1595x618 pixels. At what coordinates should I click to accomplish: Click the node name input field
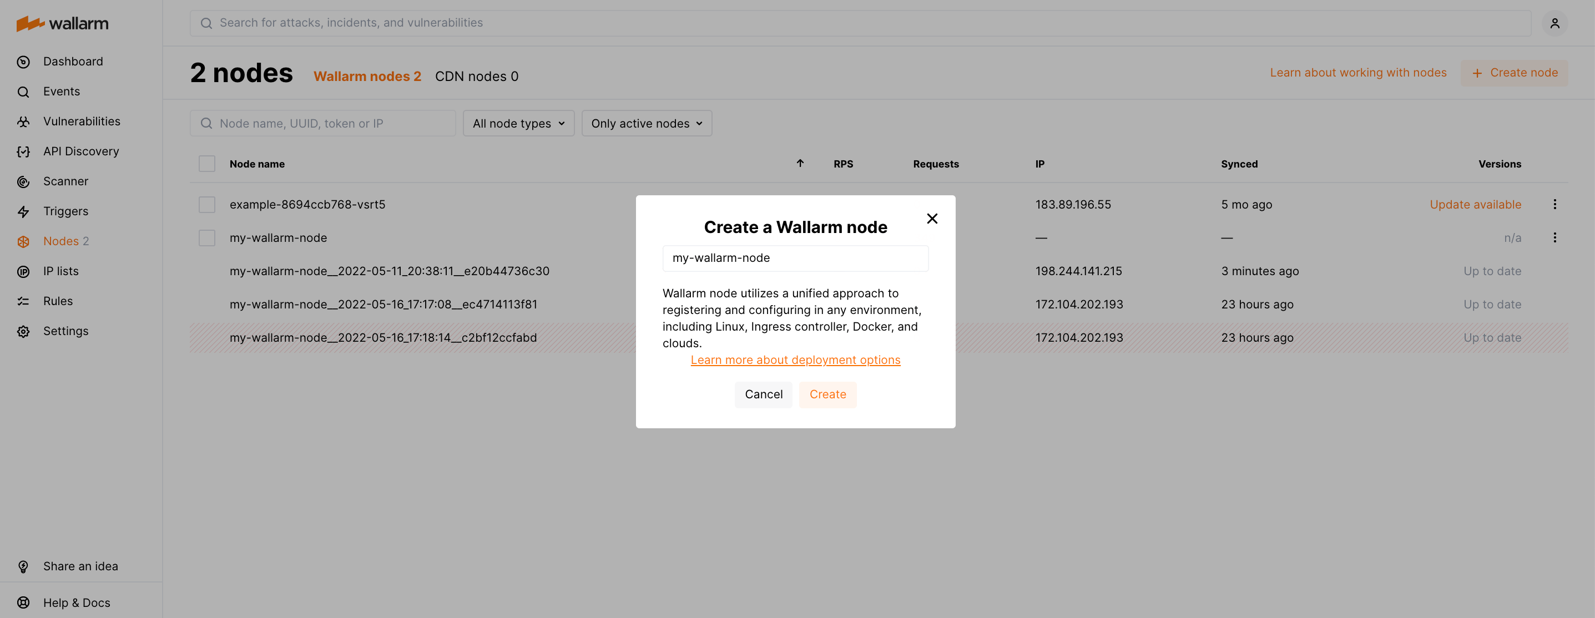click(795, 257)
